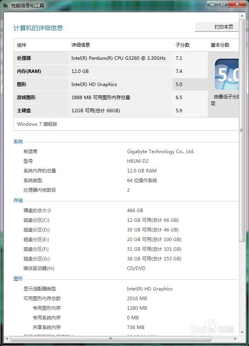This screenshot has width=249, height=346.
Task: Minimize the 性能信息和工具 window
Action: 212,4
